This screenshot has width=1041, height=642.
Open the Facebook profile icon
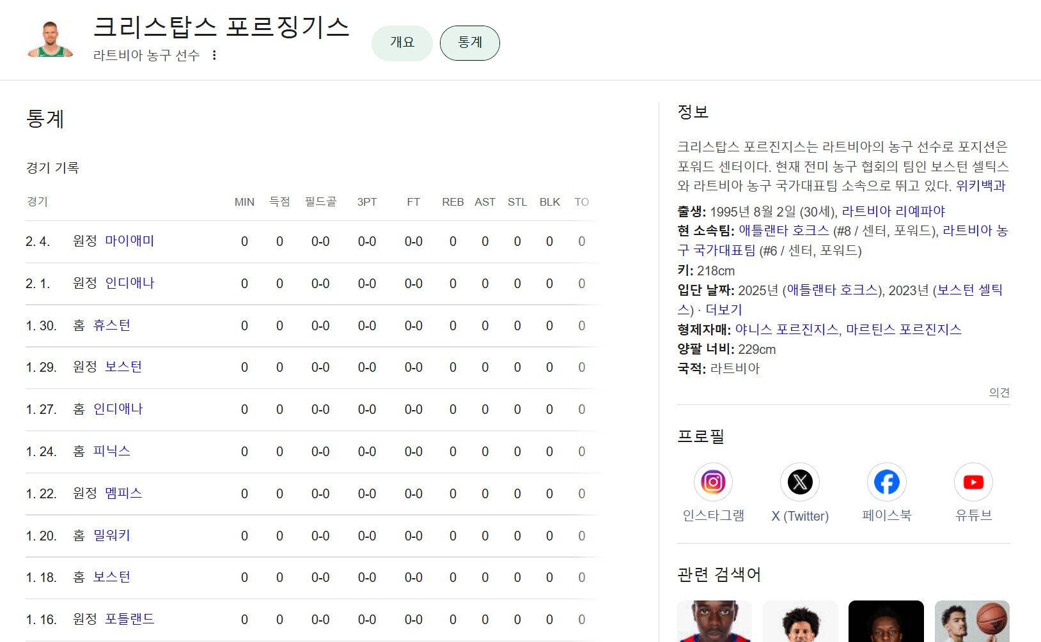pos(886,482)
